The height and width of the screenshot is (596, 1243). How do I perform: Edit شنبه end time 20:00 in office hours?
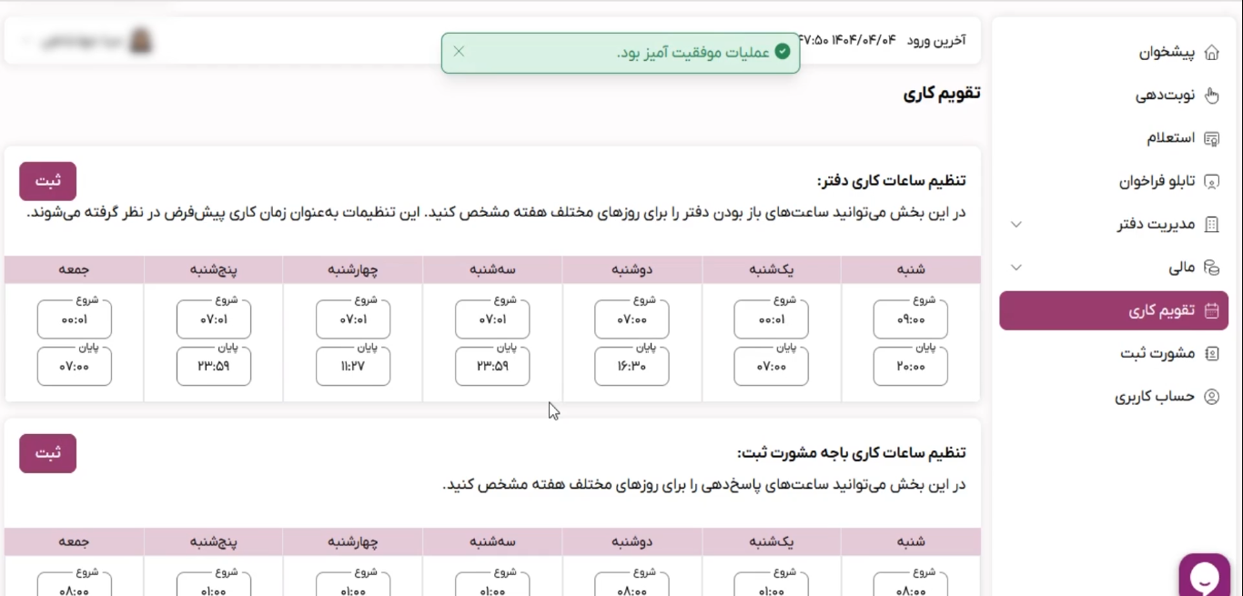tap(910, 366)
